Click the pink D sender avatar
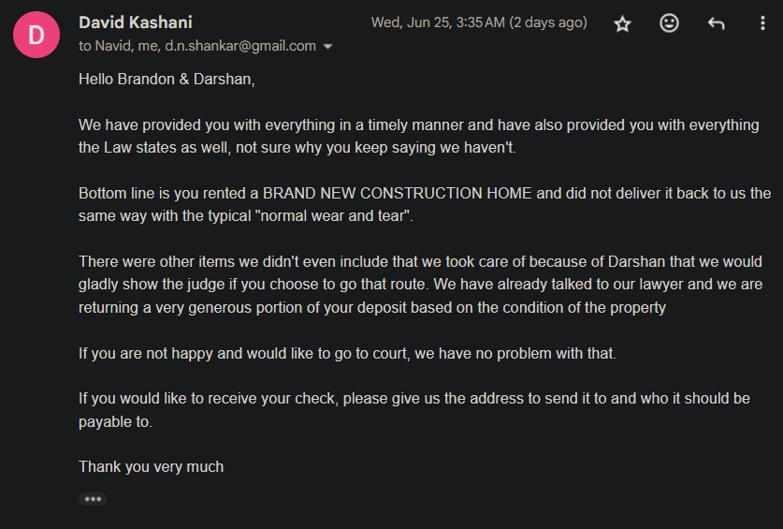 36,35
